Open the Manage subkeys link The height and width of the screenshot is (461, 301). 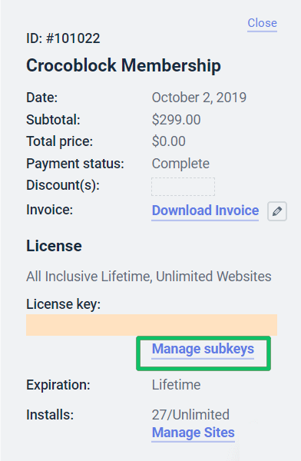pos(203,349)
